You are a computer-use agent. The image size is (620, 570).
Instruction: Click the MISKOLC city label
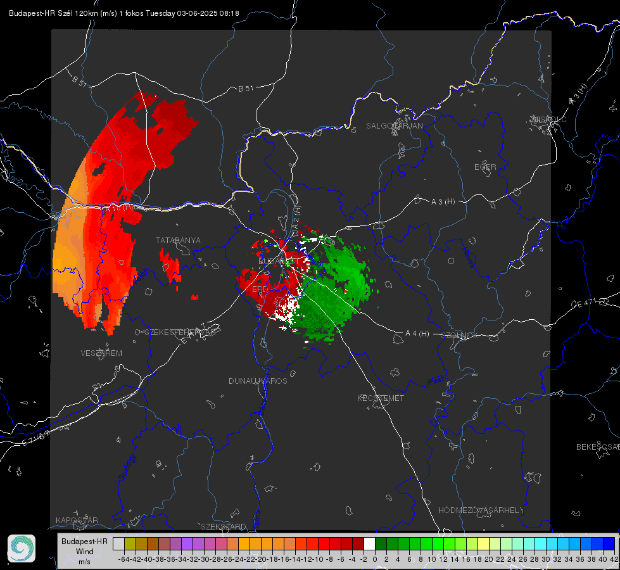[549, 119]
